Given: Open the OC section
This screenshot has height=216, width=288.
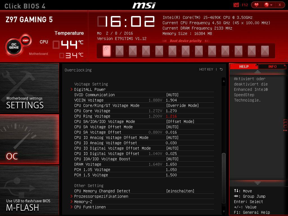Looking at the screenshot, I should click(x=29, y=139).
